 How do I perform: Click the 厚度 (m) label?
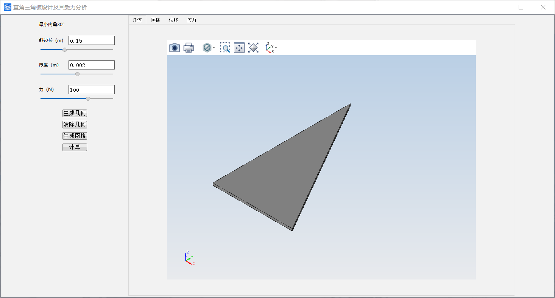[x=49, y=65]
